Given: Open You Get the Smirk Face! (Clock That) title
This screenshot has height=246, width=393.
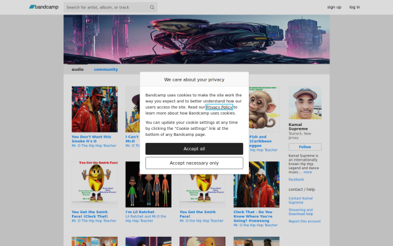Looking at the screenshot, I should pyautogui.click(x=90, y=214).
